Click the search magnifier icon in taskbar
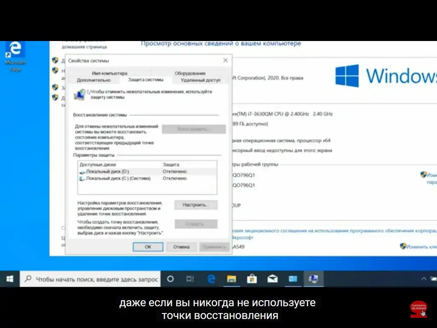This screenshot has width=437, height=328. 28,279
